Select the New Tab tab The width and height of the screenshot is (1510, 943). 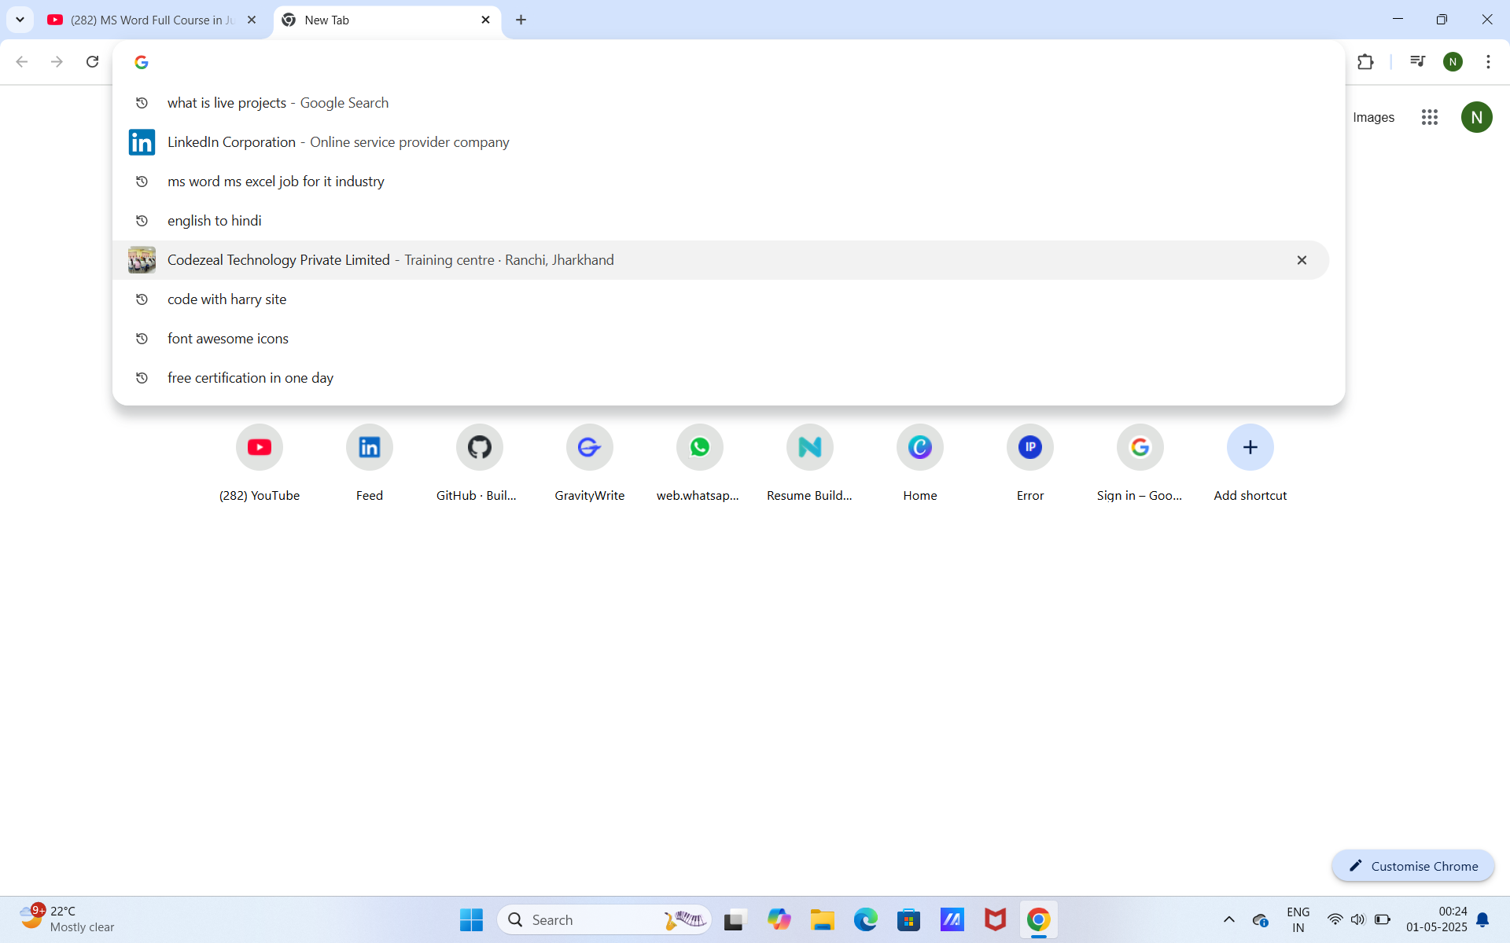(x=387, y=20)
